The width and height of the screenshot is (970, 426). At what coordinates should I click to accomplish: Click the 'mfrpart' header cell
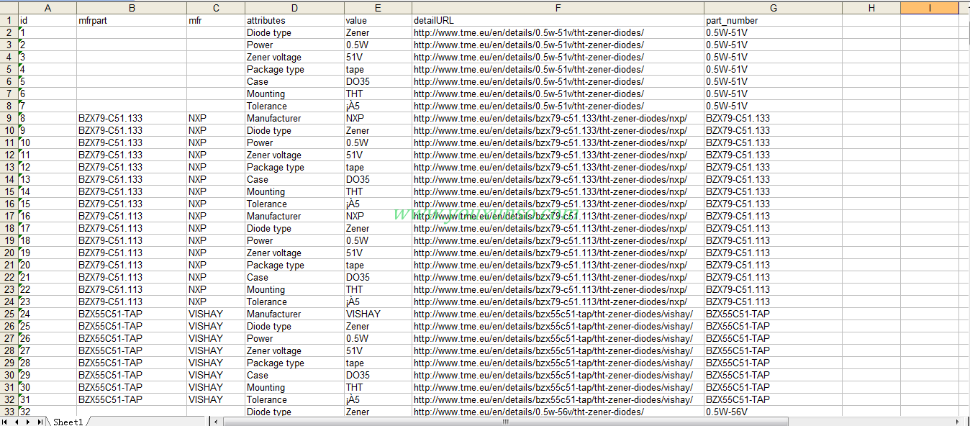pyautogui.click(x=132, y=21)
